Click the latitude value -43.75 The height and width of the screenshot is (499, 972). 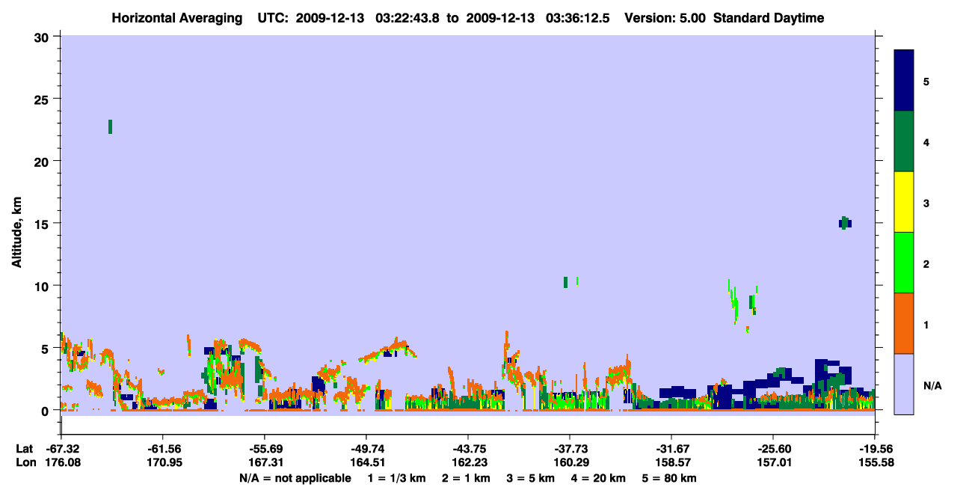point(468,449)
